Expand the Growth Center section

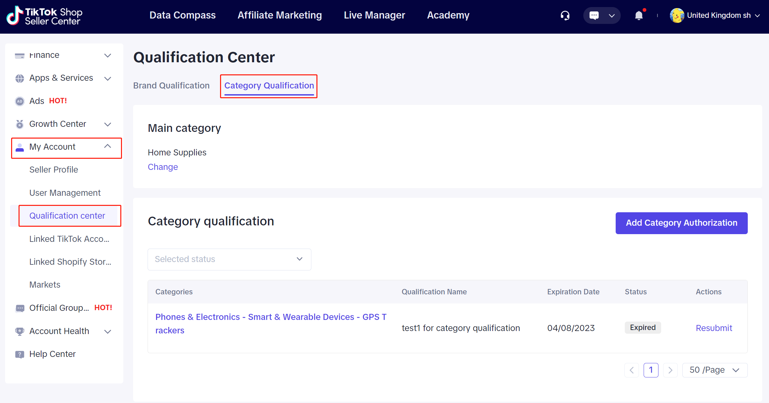click(x=107, y=124)
